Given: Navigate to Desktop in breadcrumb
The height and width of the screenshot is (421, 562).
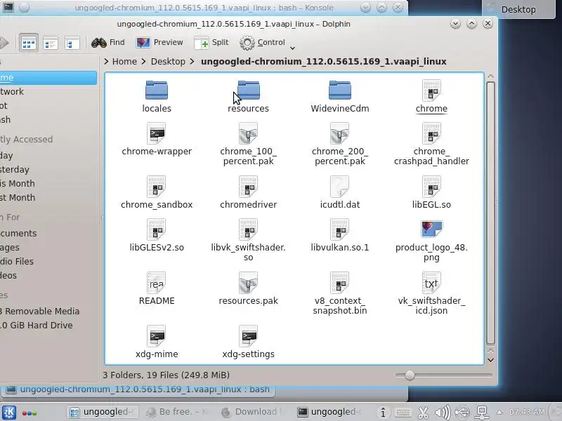Looking at the screenshot, I should point(168,62).
